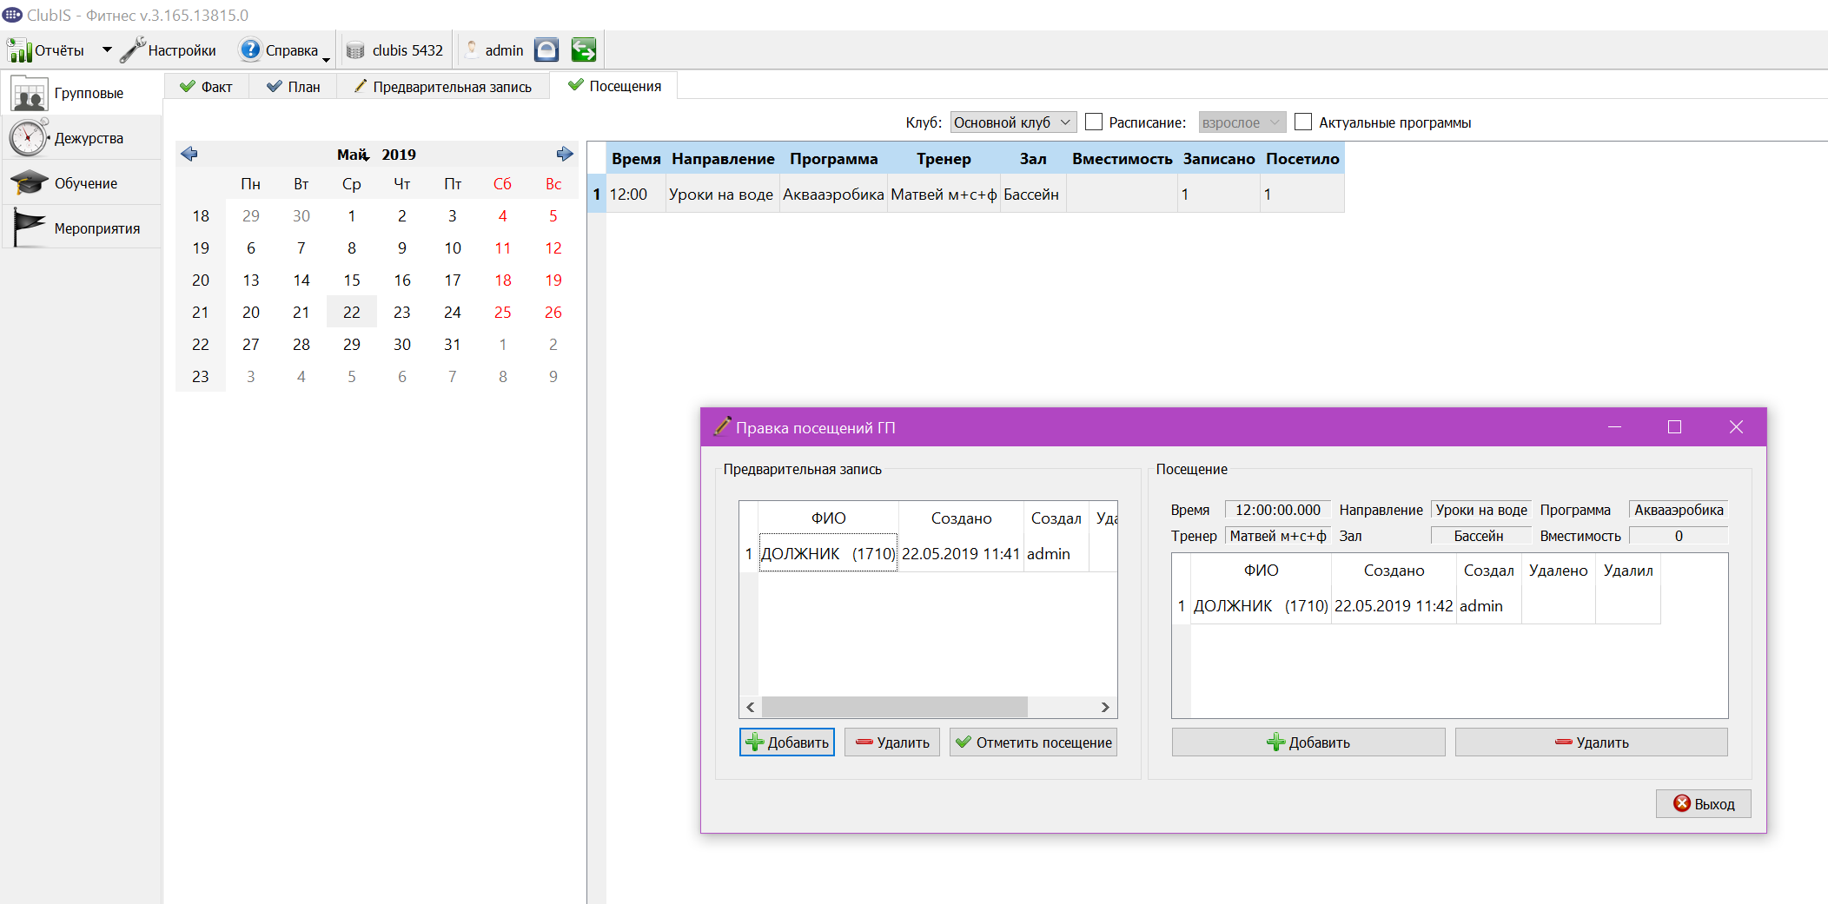
Task: Click the blue lock icon next to admin
Action: click(546, 50)
